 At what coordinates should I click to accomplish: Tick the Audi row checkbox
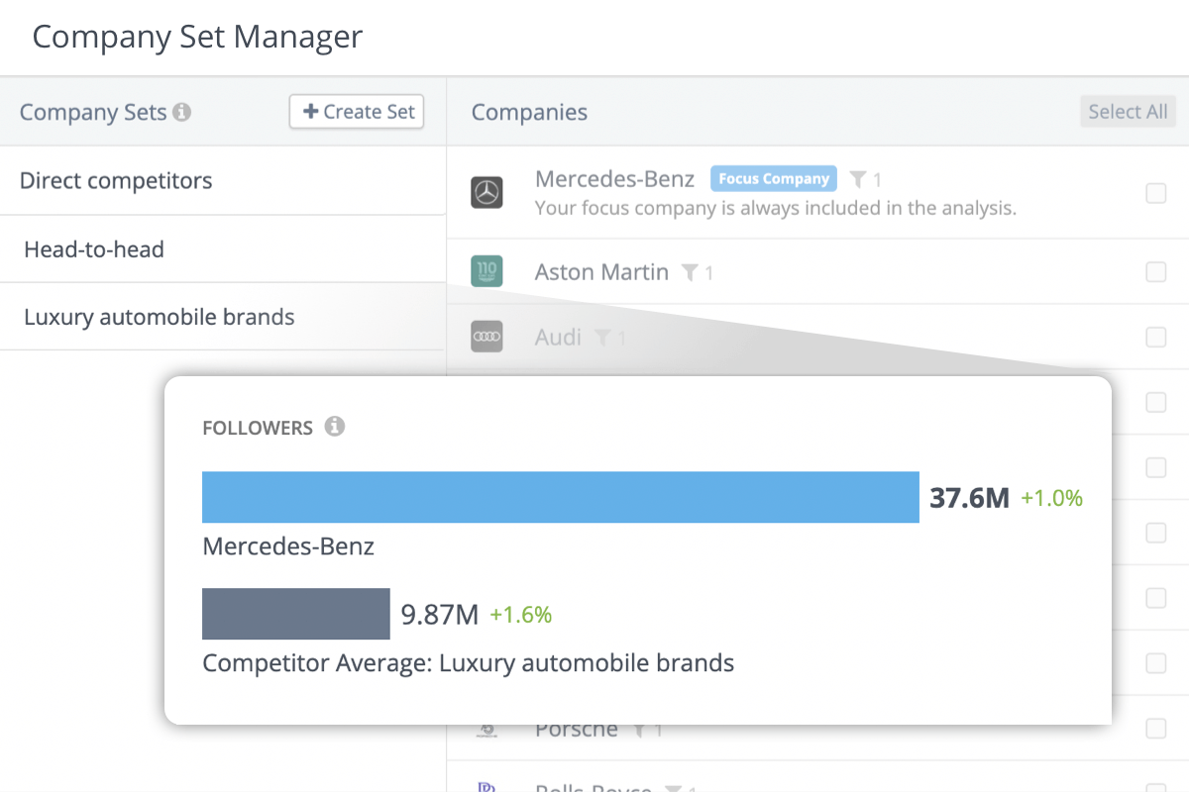point(1155,338)
